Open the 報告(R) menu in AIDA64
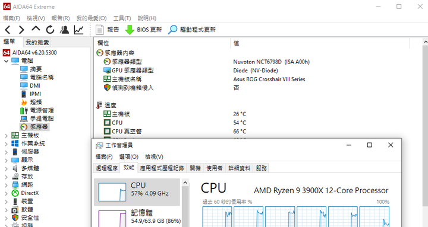 (61, 18)
